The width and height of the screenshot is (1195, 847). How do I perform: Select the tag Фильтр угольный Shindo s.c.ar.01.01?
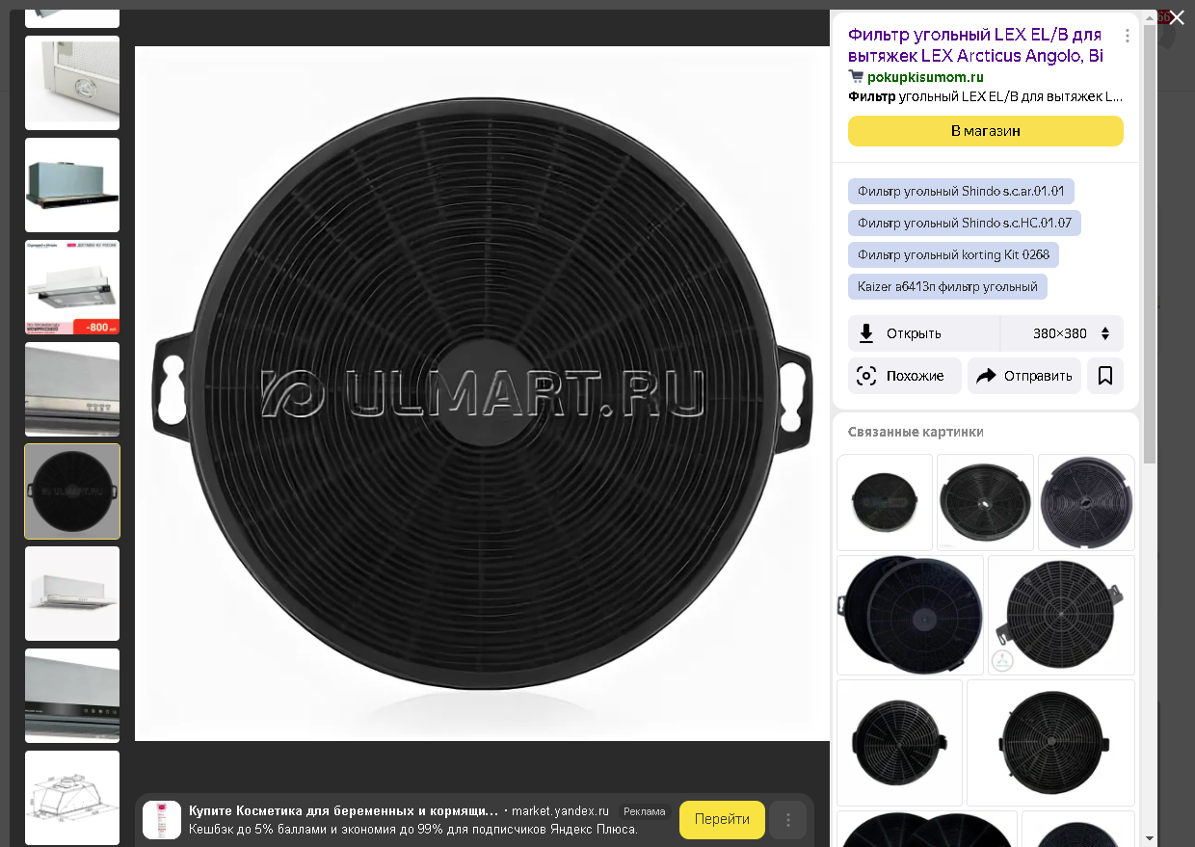tap(961, 191)
